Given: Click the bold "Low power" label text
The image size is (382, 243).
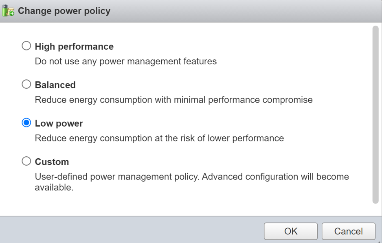Looking at the screenshot, I should coord(59,123).
